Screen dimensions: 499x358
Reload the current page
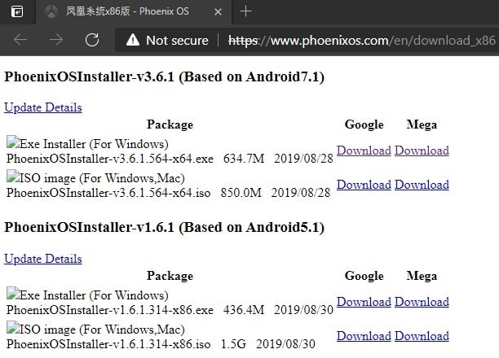click(x=92, y=40)
